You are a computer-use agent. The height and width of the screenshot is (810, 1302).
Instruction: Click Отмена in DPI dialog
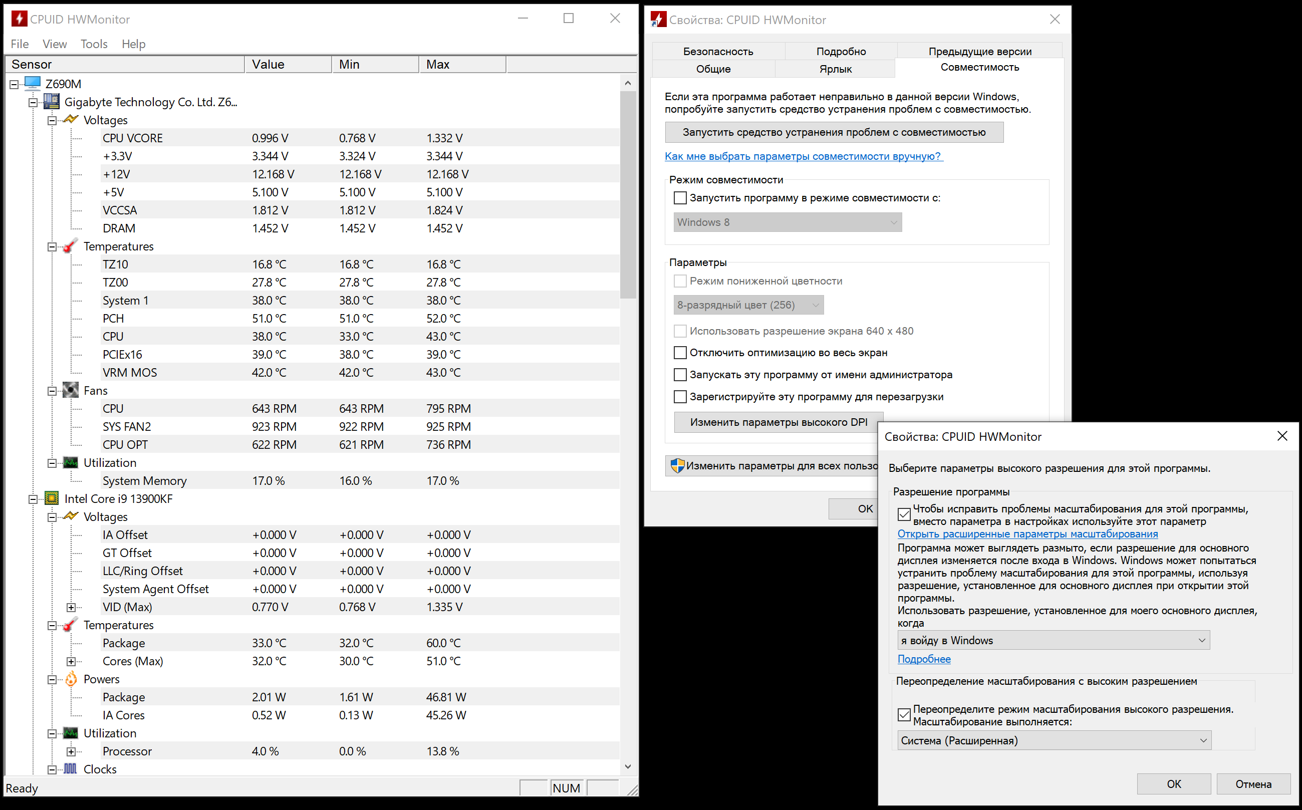(x=1253, y=784)
